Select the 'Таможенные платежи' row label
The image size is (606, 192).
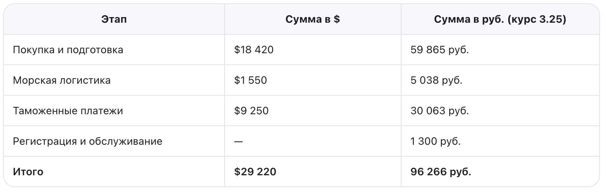(68, 111)
